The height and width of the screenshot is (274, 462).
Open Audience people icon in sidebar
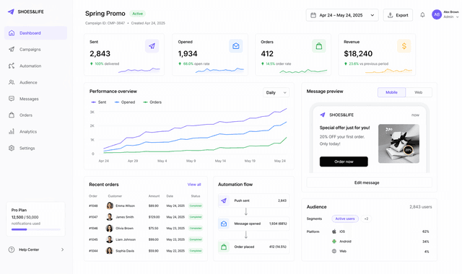12,82
